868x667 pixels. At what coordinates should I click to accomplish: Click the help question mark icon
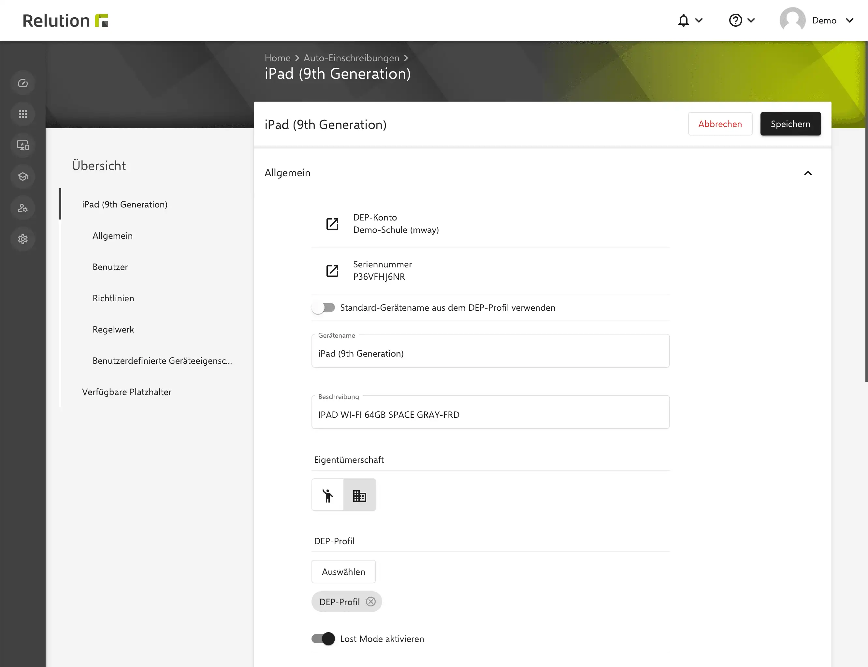pyautogui.click(x=735, y=20)
